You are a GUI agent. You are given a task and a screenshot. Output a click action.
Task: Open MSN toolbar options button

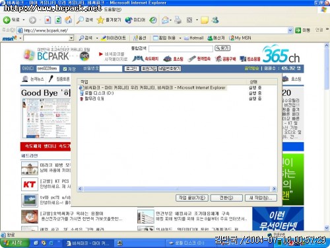[140, 38]
